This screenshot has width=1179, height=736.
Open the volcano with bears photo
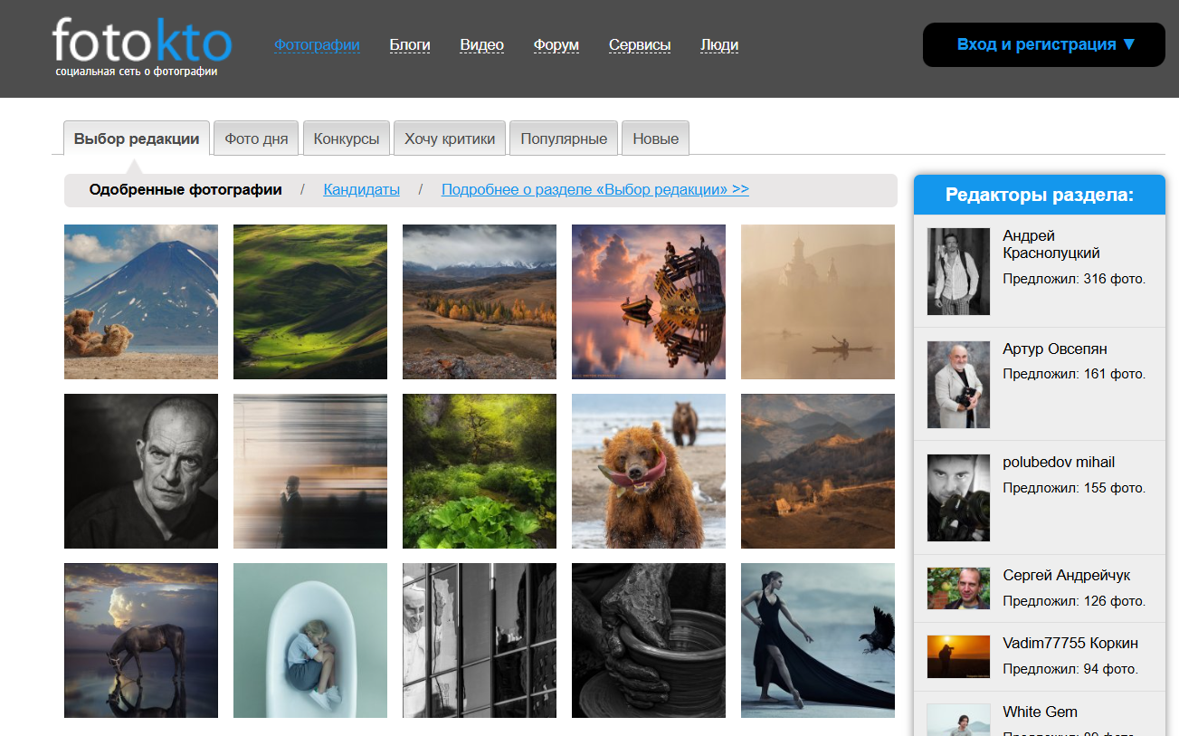pyautogui.click(x=141, y=301)
